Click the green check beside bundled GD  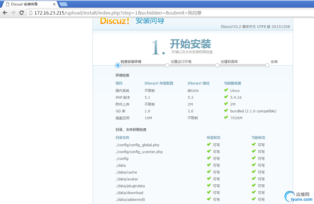(x=226, y=110)
